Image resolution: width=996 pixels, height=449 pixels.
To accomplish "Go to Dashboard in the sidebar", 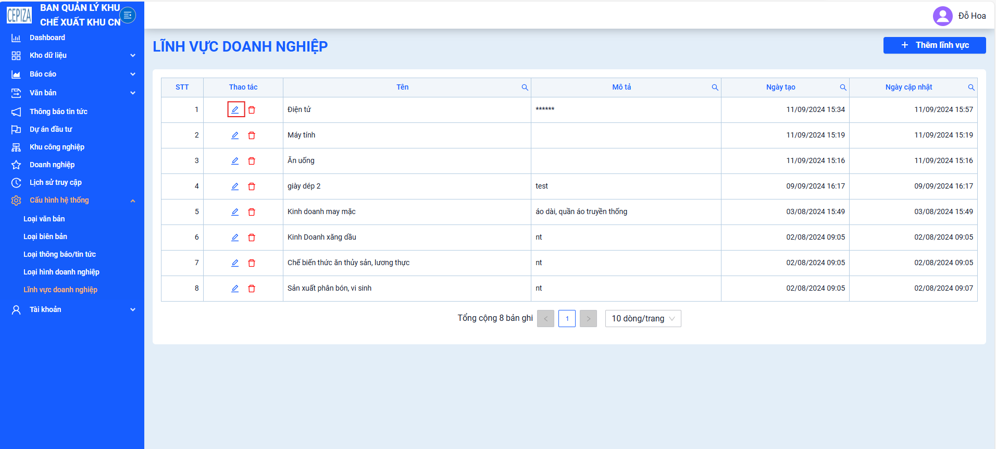I will click(47, 38).
